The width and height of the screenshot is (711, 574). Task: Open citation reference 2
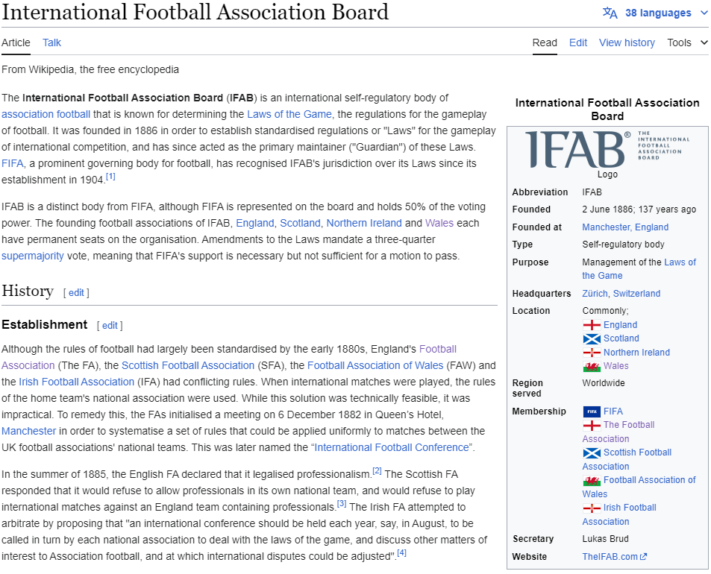(377, 471)
